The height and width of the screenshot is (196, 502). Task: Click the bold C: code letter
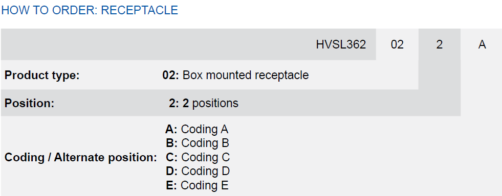click(172, 157)
